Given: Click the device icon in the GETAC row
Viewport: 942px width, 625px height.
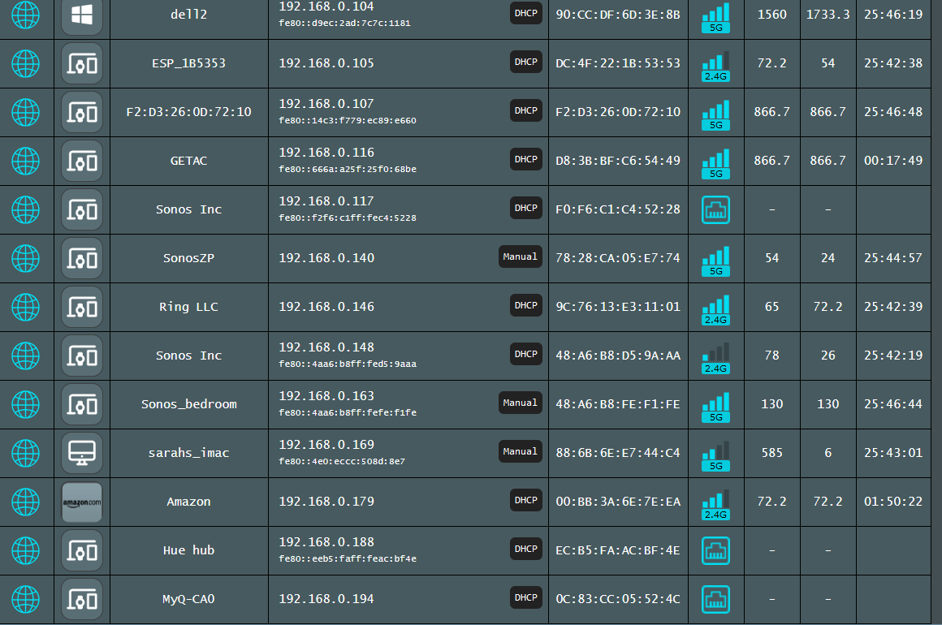Looking at the screenshot, I should [82, 161].
